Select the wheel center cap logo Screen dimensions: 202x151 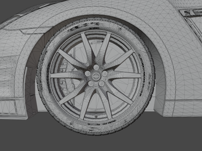pos(96,76)
